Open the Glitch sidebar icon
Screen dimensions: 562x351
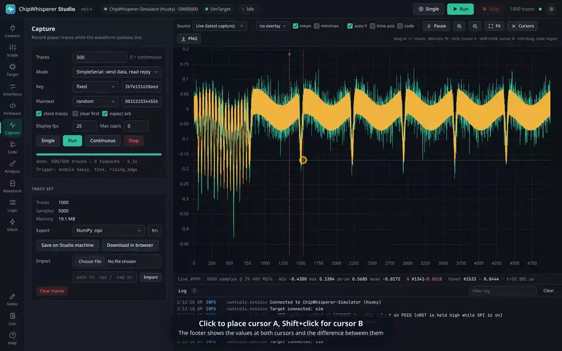click(12, 225)
